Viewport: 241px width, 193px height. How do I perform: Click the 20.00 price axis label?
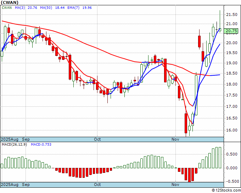click(x=232, y=43)
